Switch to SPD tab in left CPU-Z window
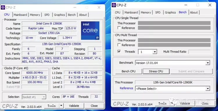 tap(47, 15)
